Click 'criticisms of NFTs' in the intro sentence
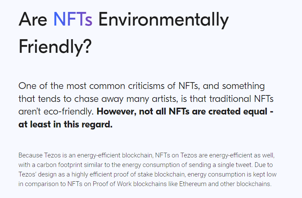The height and width of the screenshot is (198, 302). point(163,86)
